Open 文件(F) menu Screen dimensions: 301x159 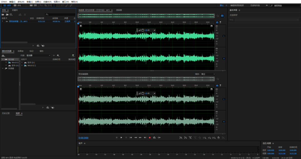(4, 2)
